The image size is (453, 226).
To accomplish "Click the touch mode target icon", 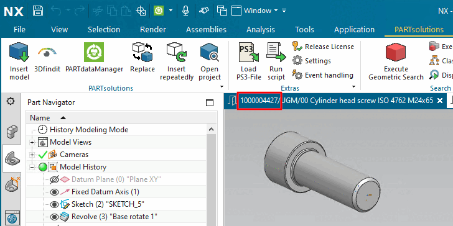I will coord(141,11).
